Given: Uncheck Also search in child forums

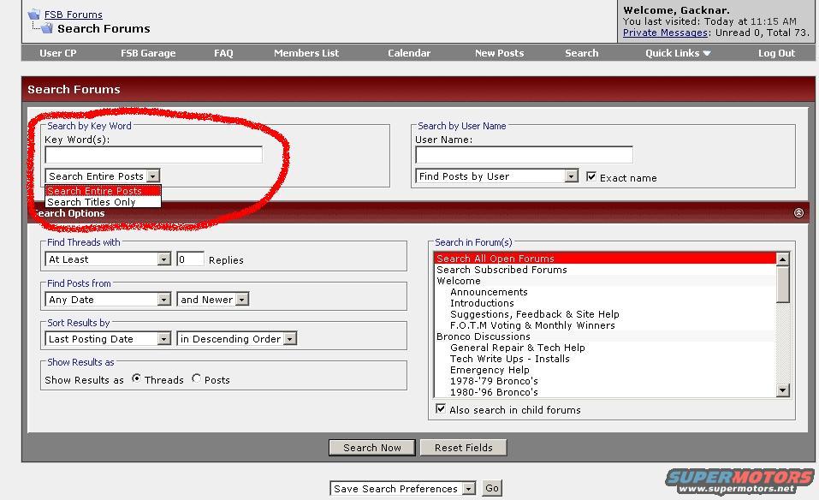Looking at the screenshot, I should tap(441, 409).
